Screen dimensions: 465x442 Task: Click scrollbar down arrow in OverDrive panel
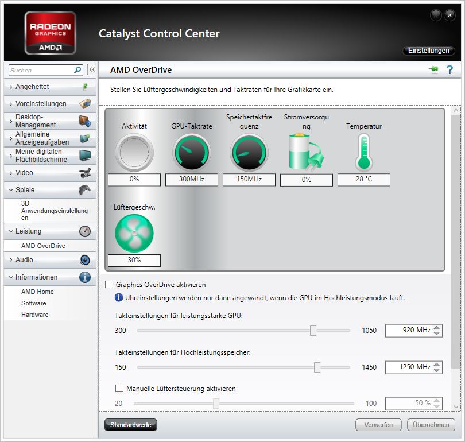[456, 408]
